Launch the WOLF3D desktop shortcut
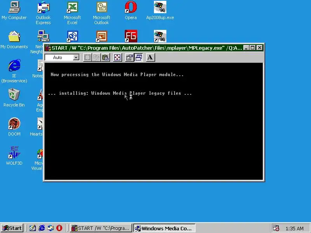Image resolution: width=311 pixels, height=233 pixels. pyautogui.click(x=14, y=156)
